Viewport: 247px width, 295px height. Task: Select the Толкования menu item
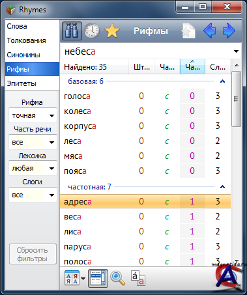(x=32, y=40)
